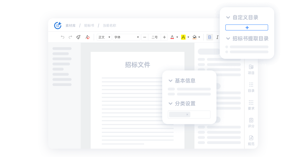The image size is (306, 157).
Task: Click the 招标文件 document title
Action: tap(138, 65)
